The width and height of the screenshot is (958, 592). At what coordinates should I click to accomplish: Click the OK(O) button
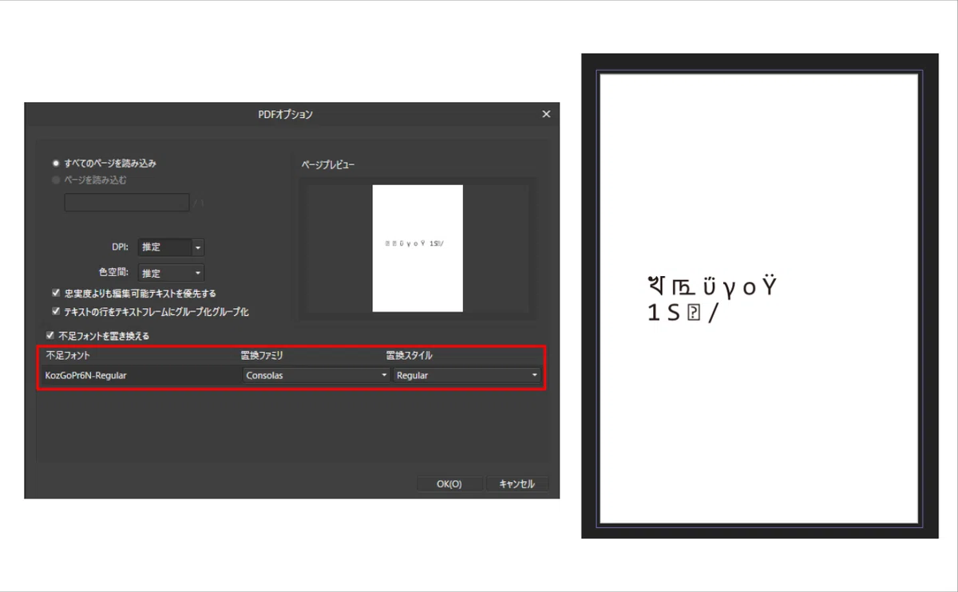[449, 483]
